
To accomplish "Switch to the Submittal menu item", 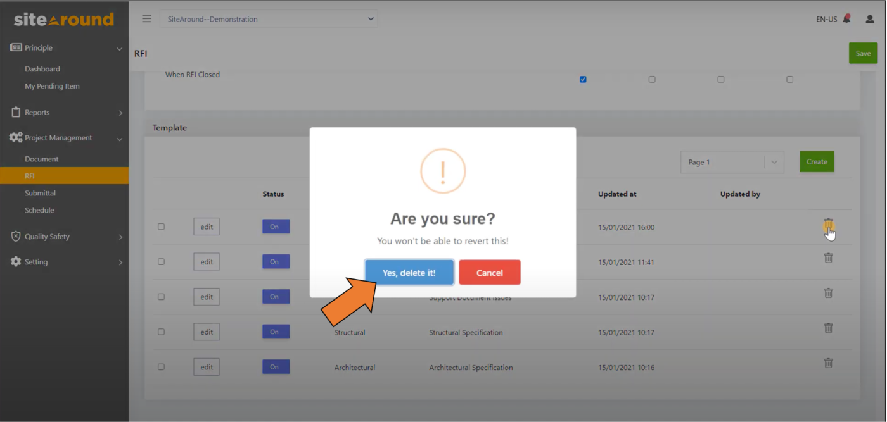I will (x=40, y=192).
